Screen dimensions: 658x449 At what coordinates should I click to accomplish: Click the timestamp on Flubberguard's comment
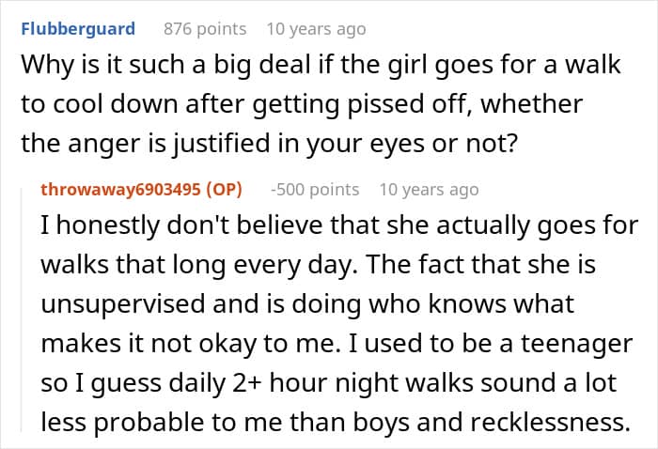coord(316,29)
